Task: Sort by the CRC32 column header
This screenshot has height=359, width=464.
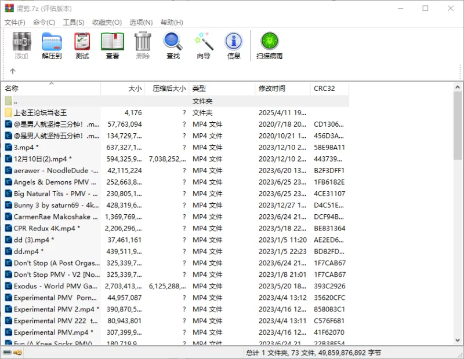Action: [x=329, y=89]
